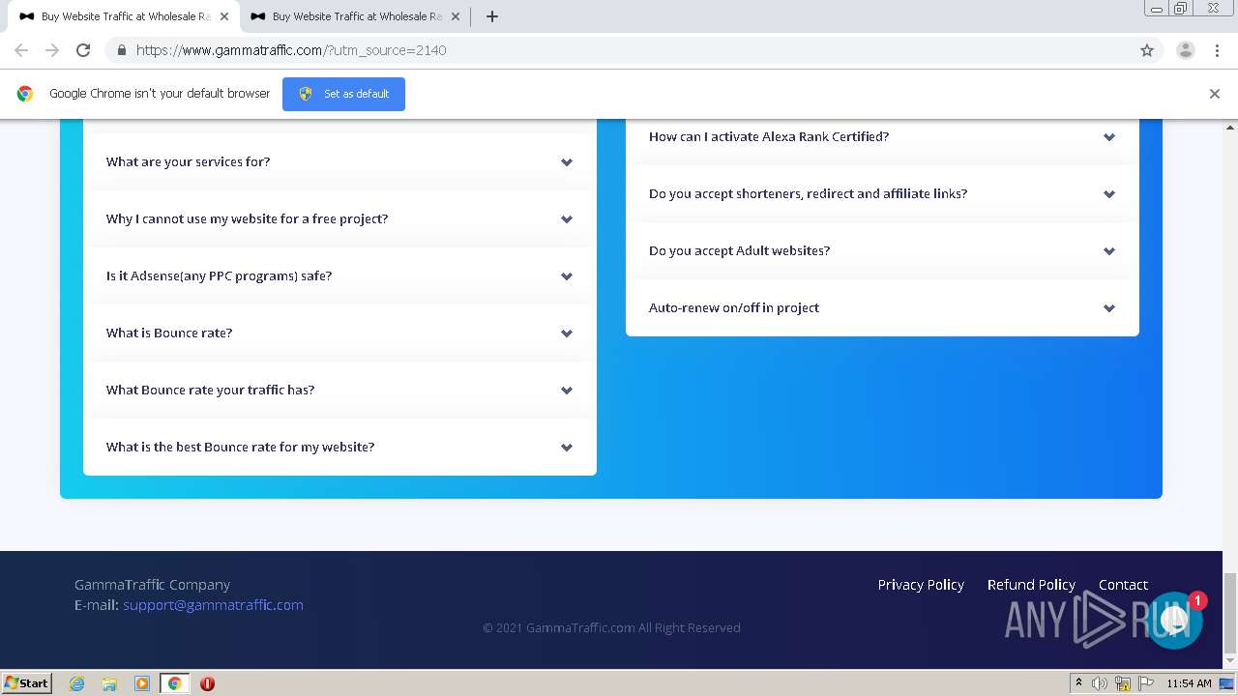Expand 'best Bounce rate for my website' chevron
Image resolution: width=1238 pixels, height=696 pixels.
[567, 448]
